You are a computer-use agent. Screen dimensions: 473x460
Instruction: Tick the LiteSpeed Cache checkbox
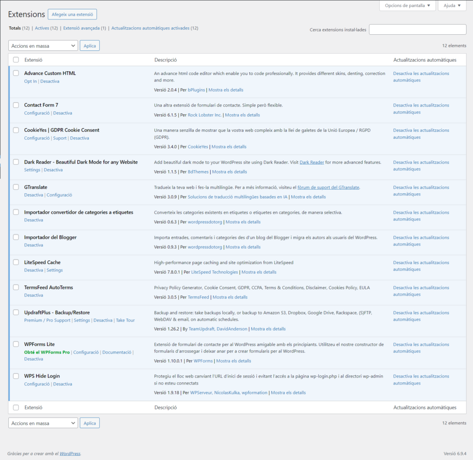16,263
